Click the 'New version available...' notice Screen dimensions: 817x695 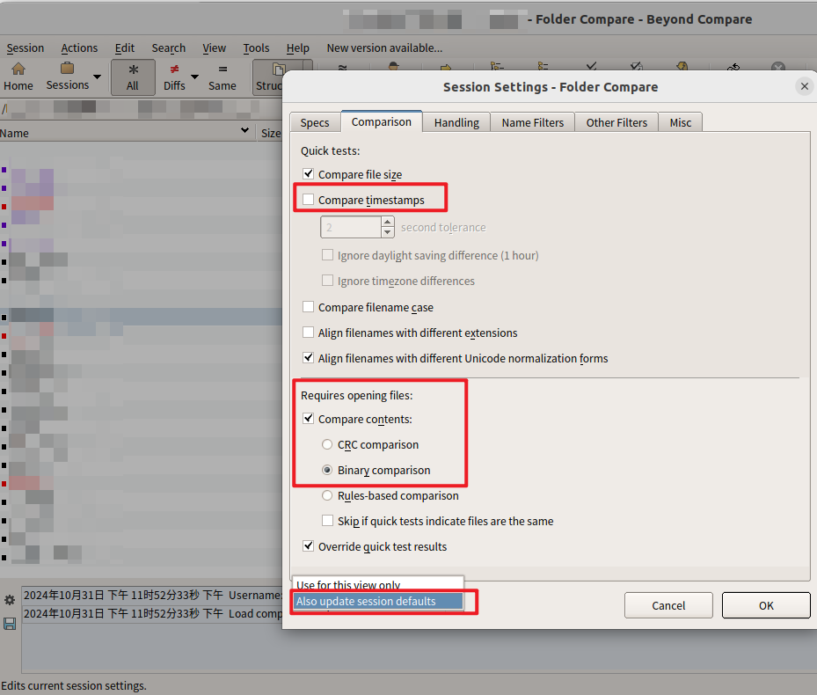[x=384, y=48]
